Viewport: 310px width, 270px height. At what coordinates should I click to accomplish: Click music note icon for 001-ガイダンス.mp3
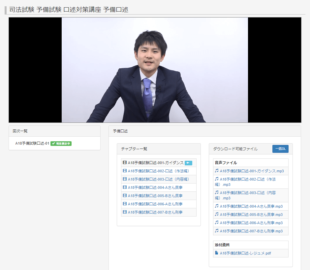(x=217, y=171)
